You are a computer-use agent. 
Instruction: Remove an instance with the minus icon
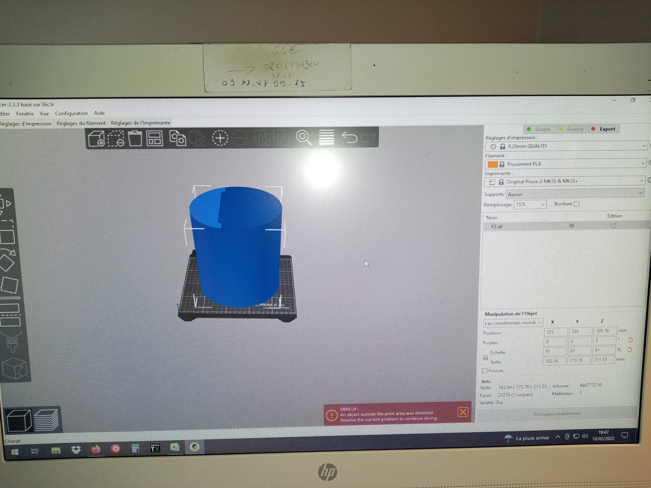coord(240,138)
